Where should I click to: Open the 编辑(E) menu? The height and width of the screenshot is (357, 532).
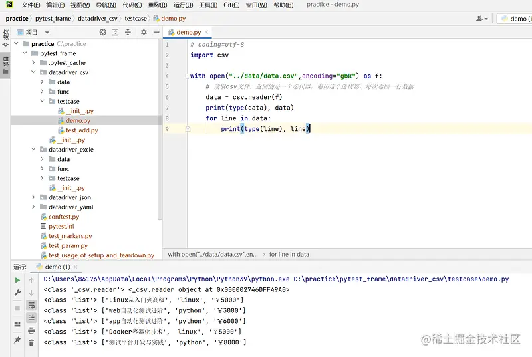coord(55,5)
